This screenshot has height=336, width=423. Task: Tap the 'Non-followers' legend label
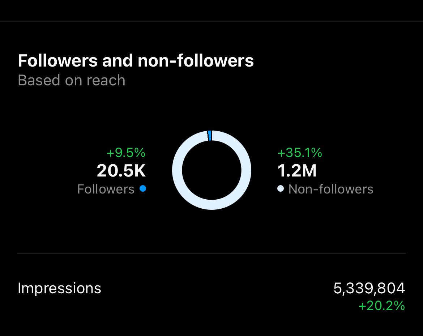pos(331,189)
